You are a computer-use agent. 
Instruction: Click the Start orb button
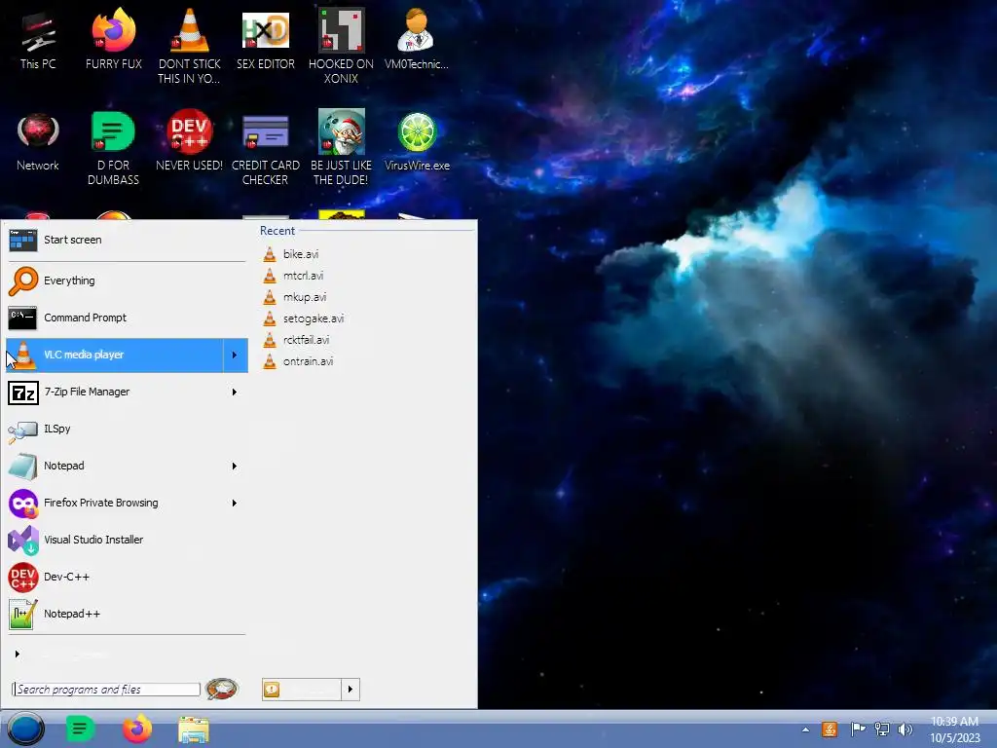pos(25,729)
